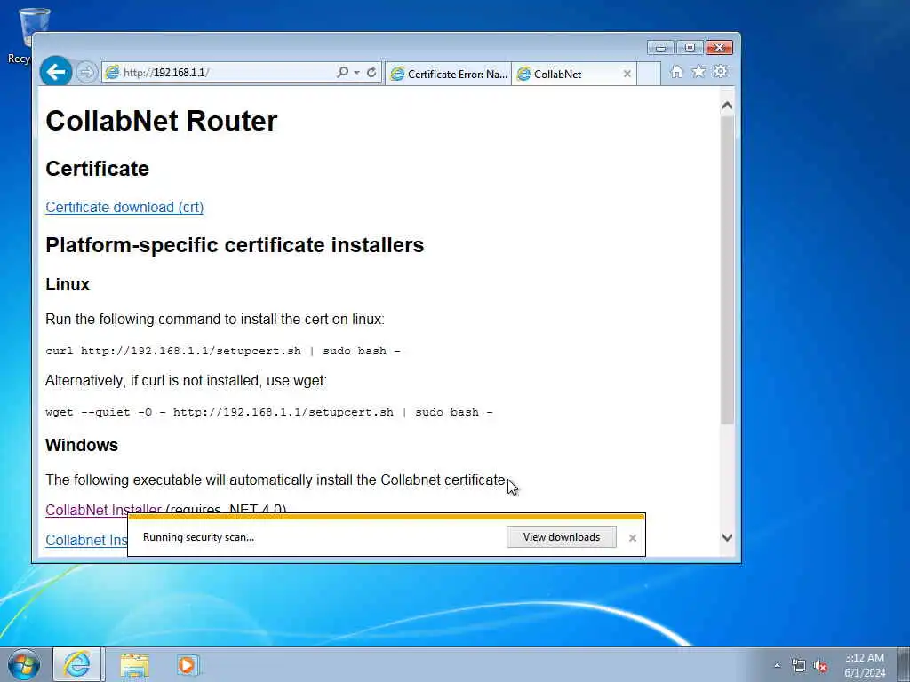Click the forward navigation arrow
The height and width of the screenshot is (682, 910).
click(86, 73)
